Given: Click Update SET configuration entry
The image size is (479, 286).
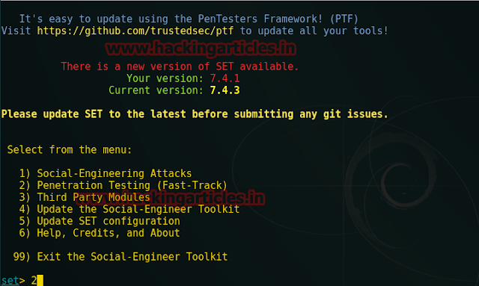Looking at the screenshot, I should pyautogui.click(x=100, y=221).
